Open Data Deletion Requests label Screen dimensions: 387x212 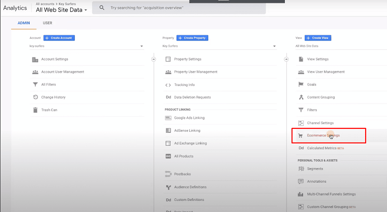(x=193, y=97)
